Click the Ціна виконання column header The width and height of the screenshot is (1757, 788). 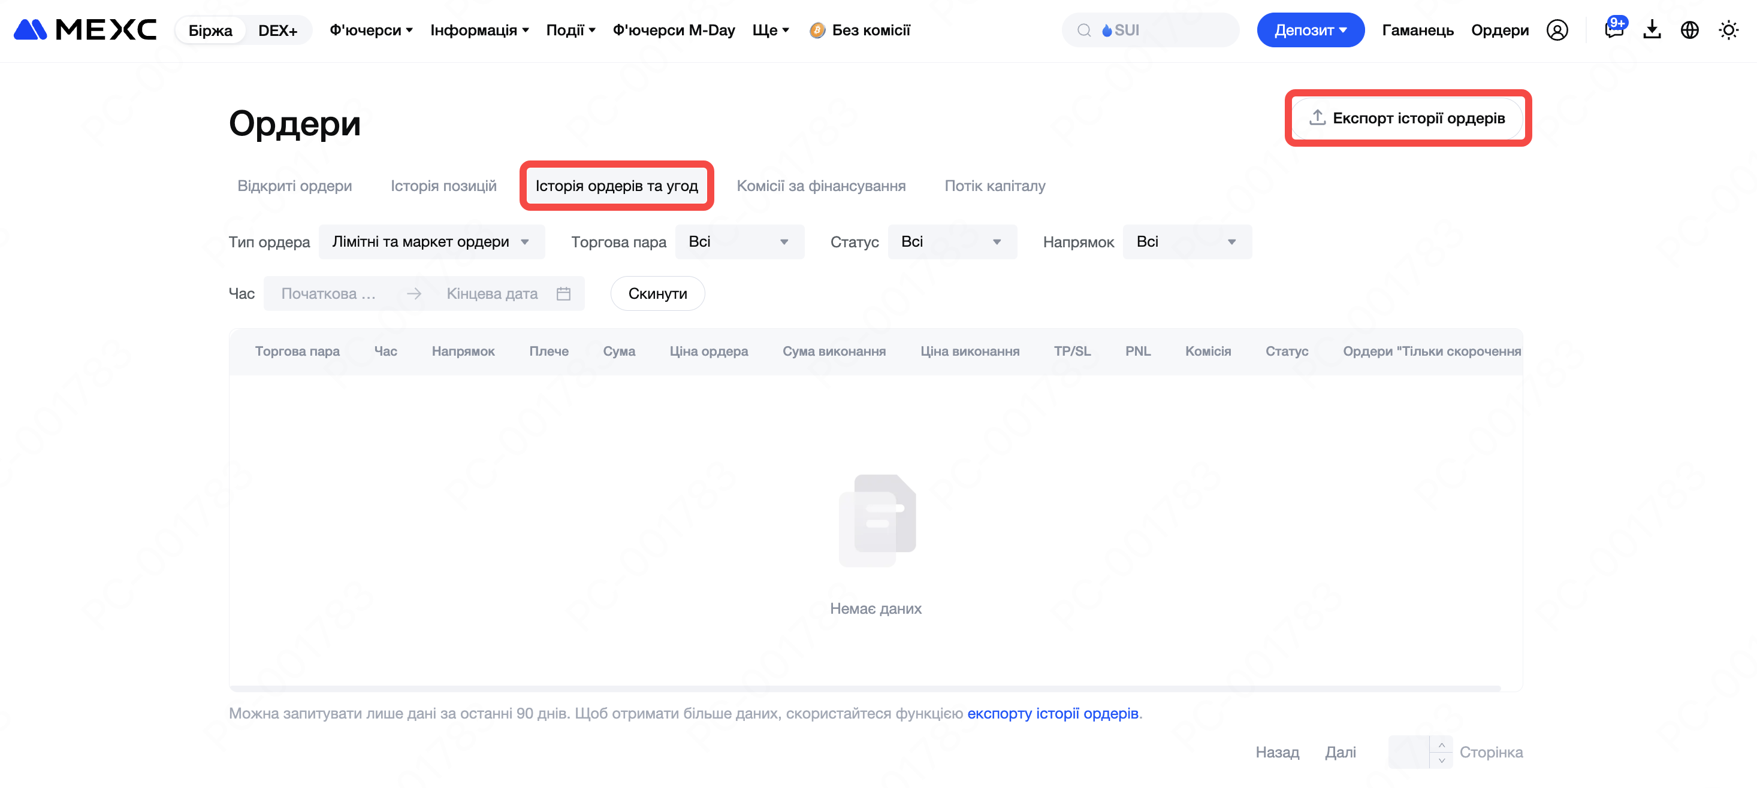pyautogui.click(x=969, y=351)
